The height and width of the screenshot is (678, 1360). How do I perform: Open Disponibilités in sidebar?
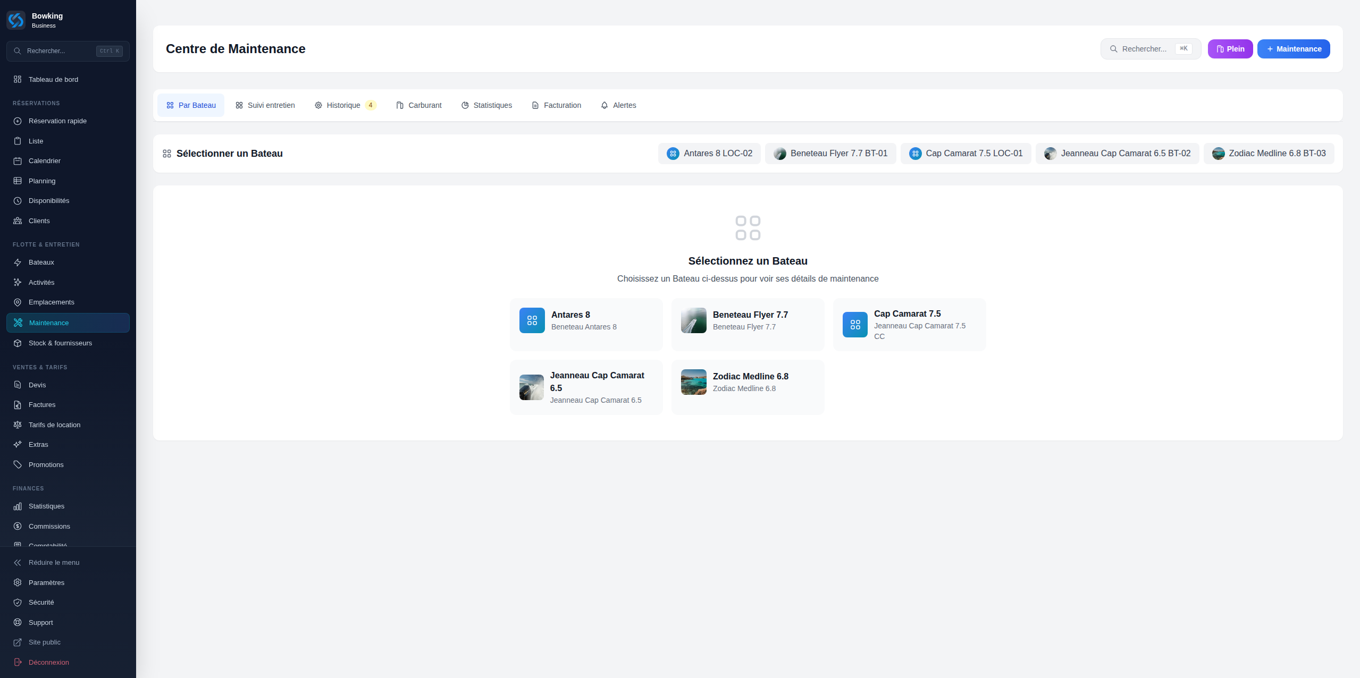[x=68, y=201]
